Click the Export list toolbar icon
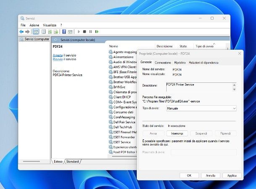This screenshot has height=189, width=256. click(x=56, y=32)
